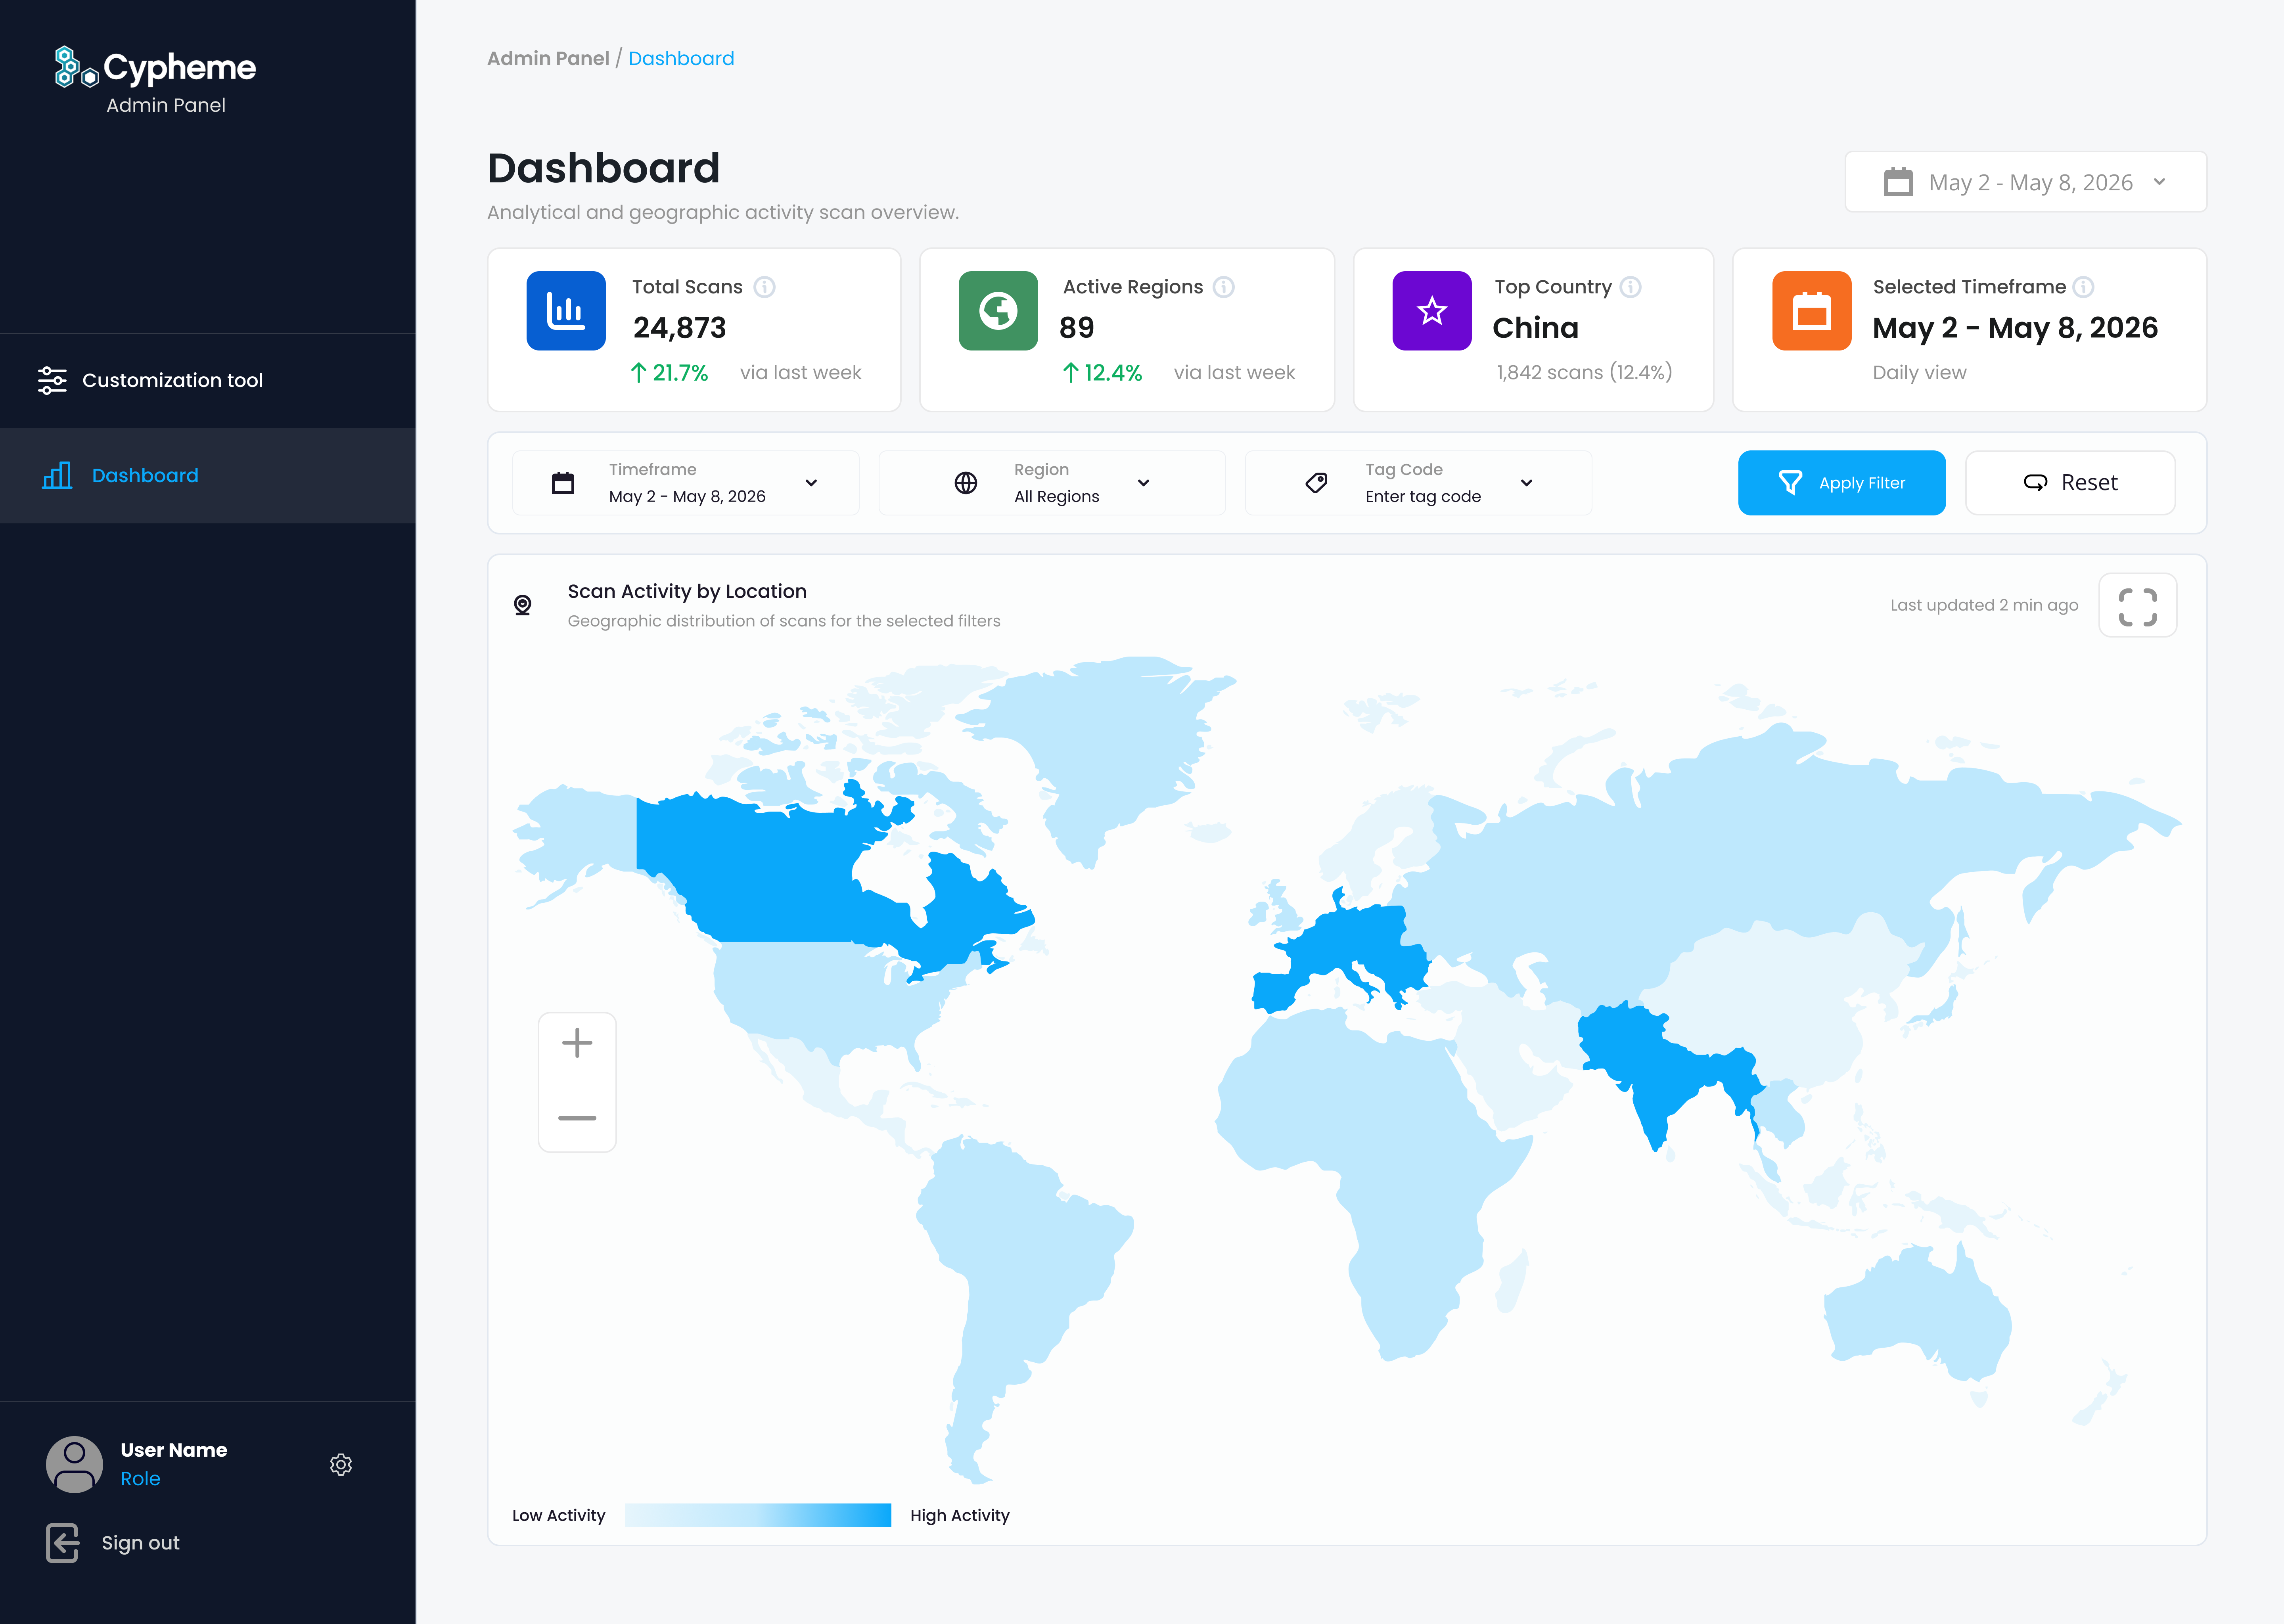Viewport: 2284px width, 1624px height.
Task: Click the globe icon in Region filter
Action: pos(966,483)
